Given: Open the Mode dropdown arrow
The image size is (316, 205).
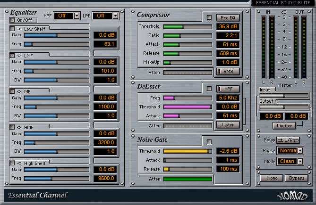Looking at the screenshot, I should (x=300, y=161).
